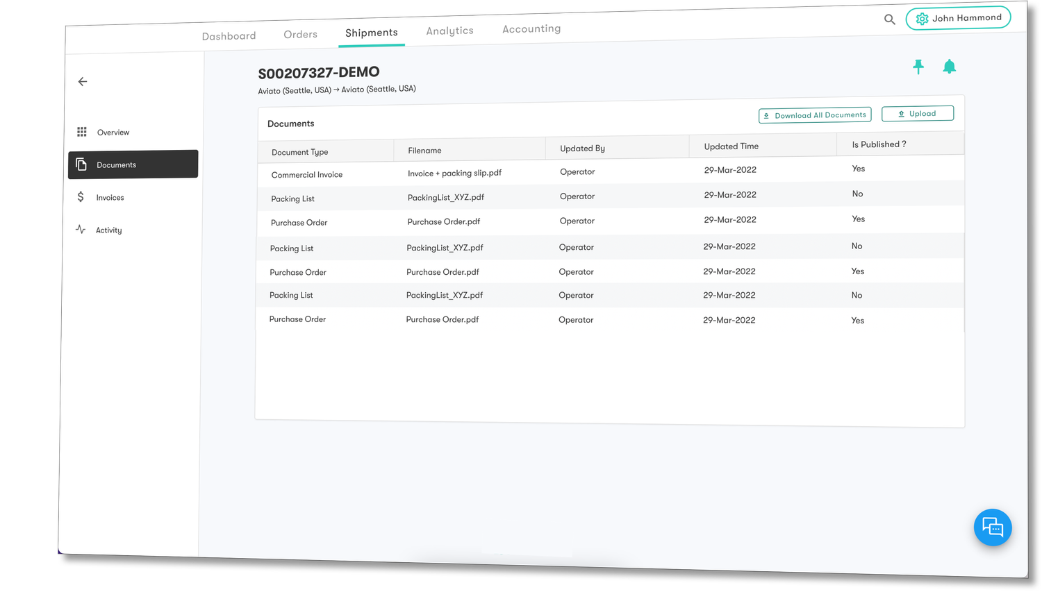Click the Download All Documents button
Image resolution: width=1042 pixels, height=592 pixels.
coord(814,115)
